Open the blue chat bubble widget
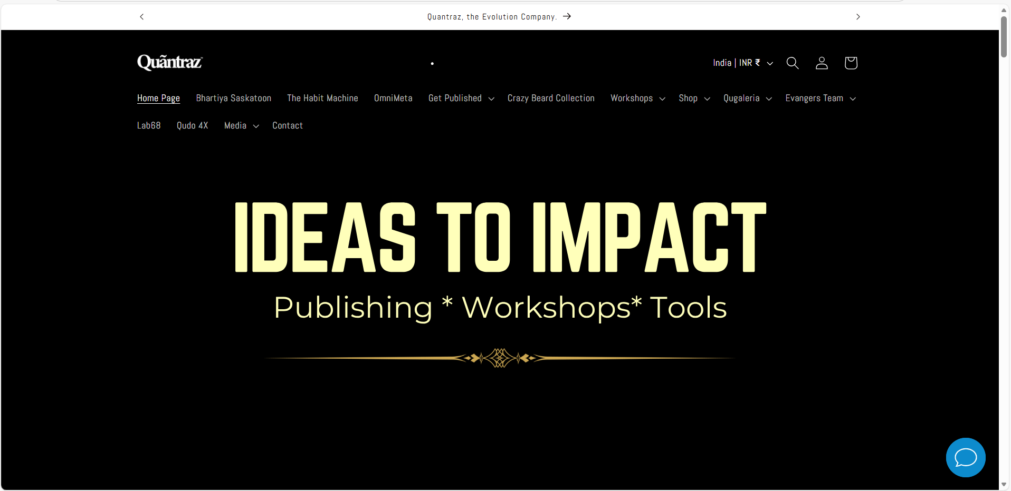The image size is (1011, 491). point(966,457)
